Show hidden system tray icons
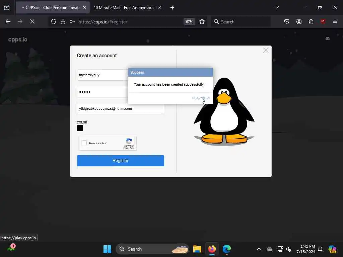 point(259,249)
